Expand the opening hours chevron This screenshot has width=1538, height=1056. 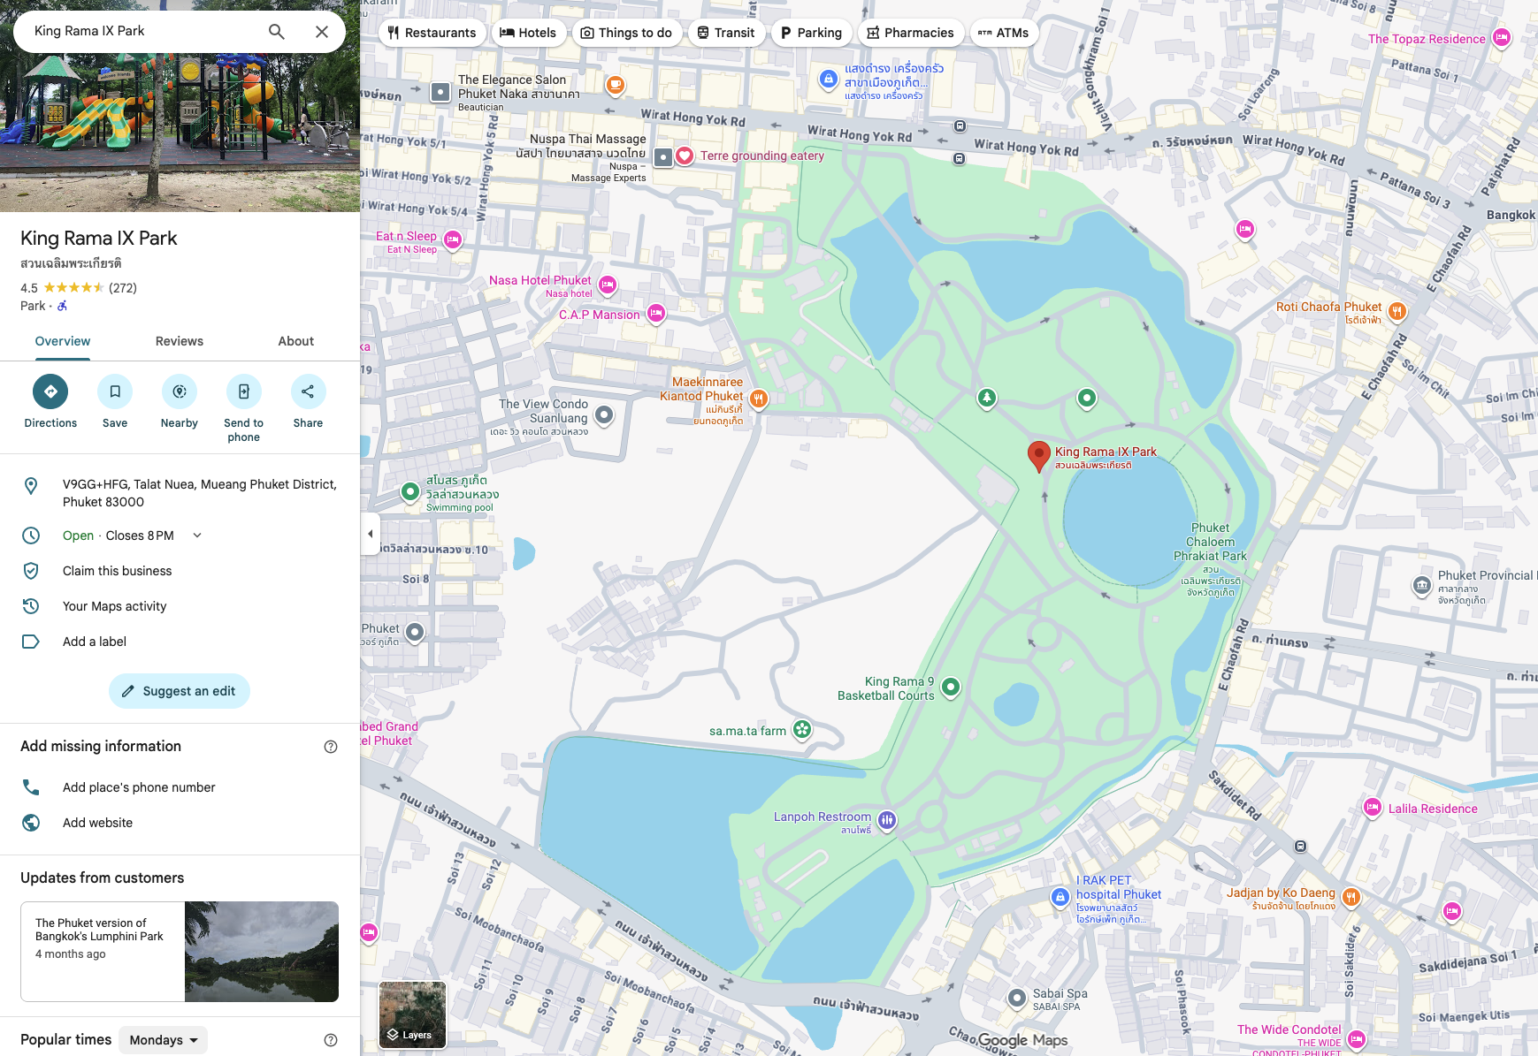click(197, 536)
